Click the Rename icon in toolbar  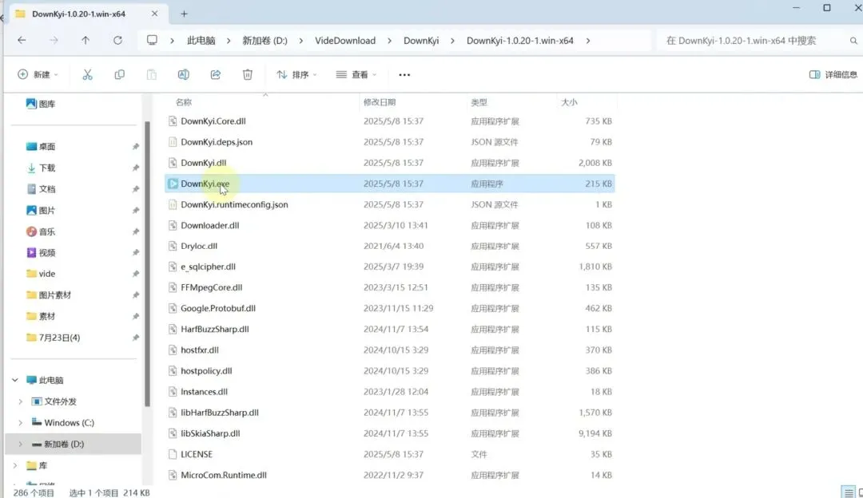pyautogui.click(x=183, y=75)
